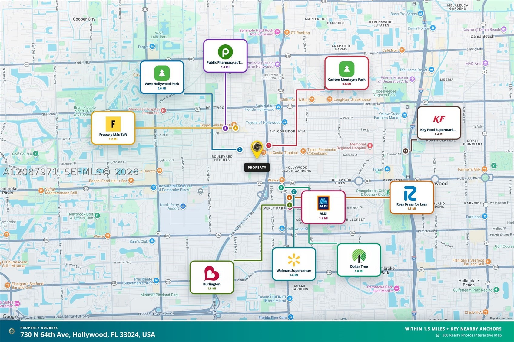The height and width of the screenshot is (342, 514).
Task: Click the ALDI logo icon
Action: [323, 203]
